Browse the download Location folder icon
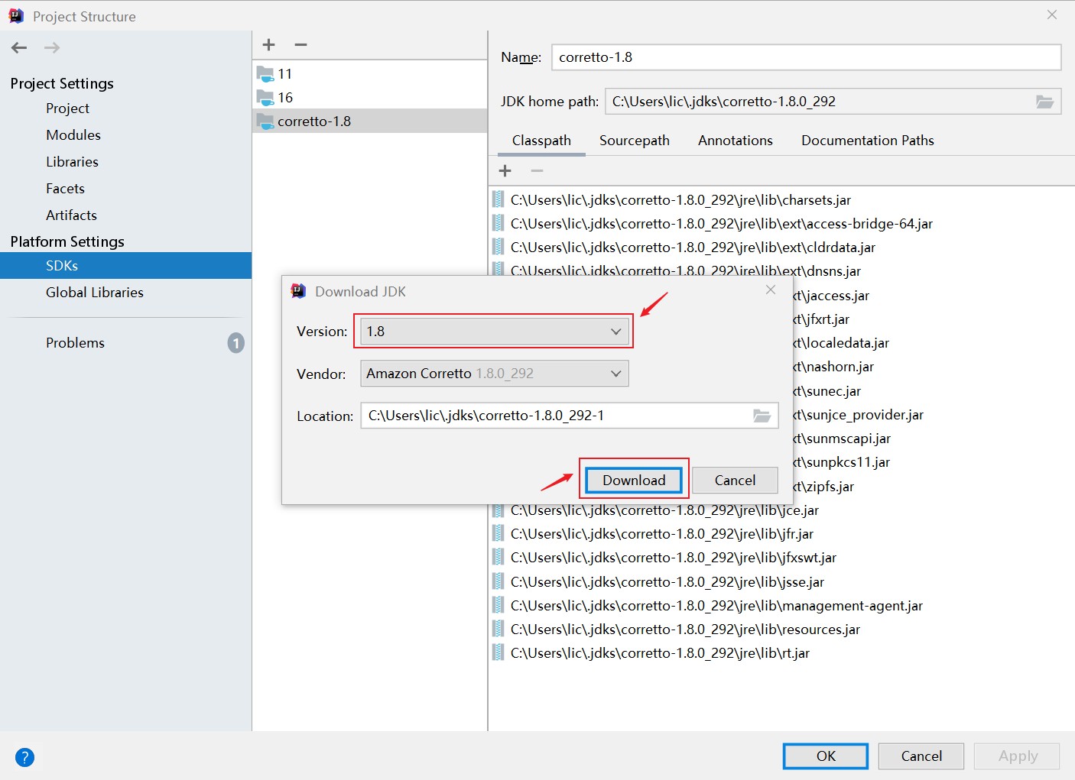This screenshot has width=1075, height=780. 762,416
